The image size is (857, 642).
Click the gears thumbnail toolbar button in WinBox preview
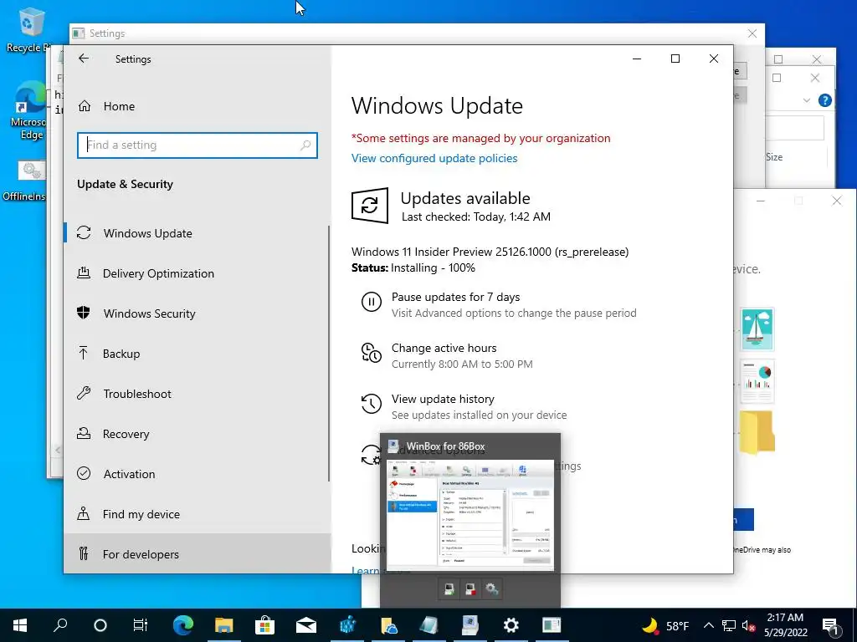(491, 589)
